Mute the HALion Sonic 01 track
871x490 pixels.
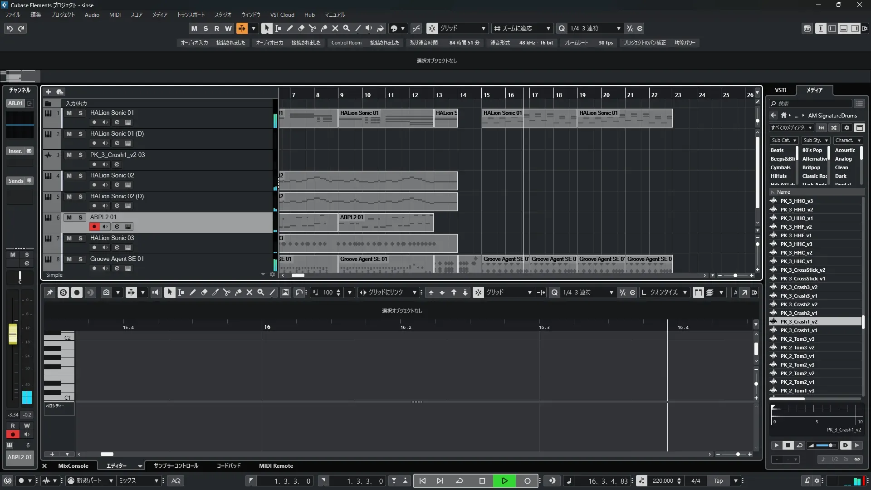[69, 113]
